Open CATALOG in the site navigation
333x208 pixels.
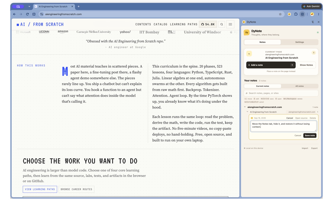(161, 24)
